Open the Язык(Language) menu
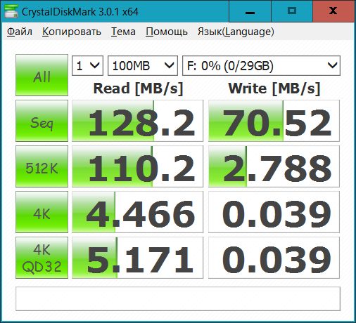Screen dimensions: 356x323 click(236, 32)
